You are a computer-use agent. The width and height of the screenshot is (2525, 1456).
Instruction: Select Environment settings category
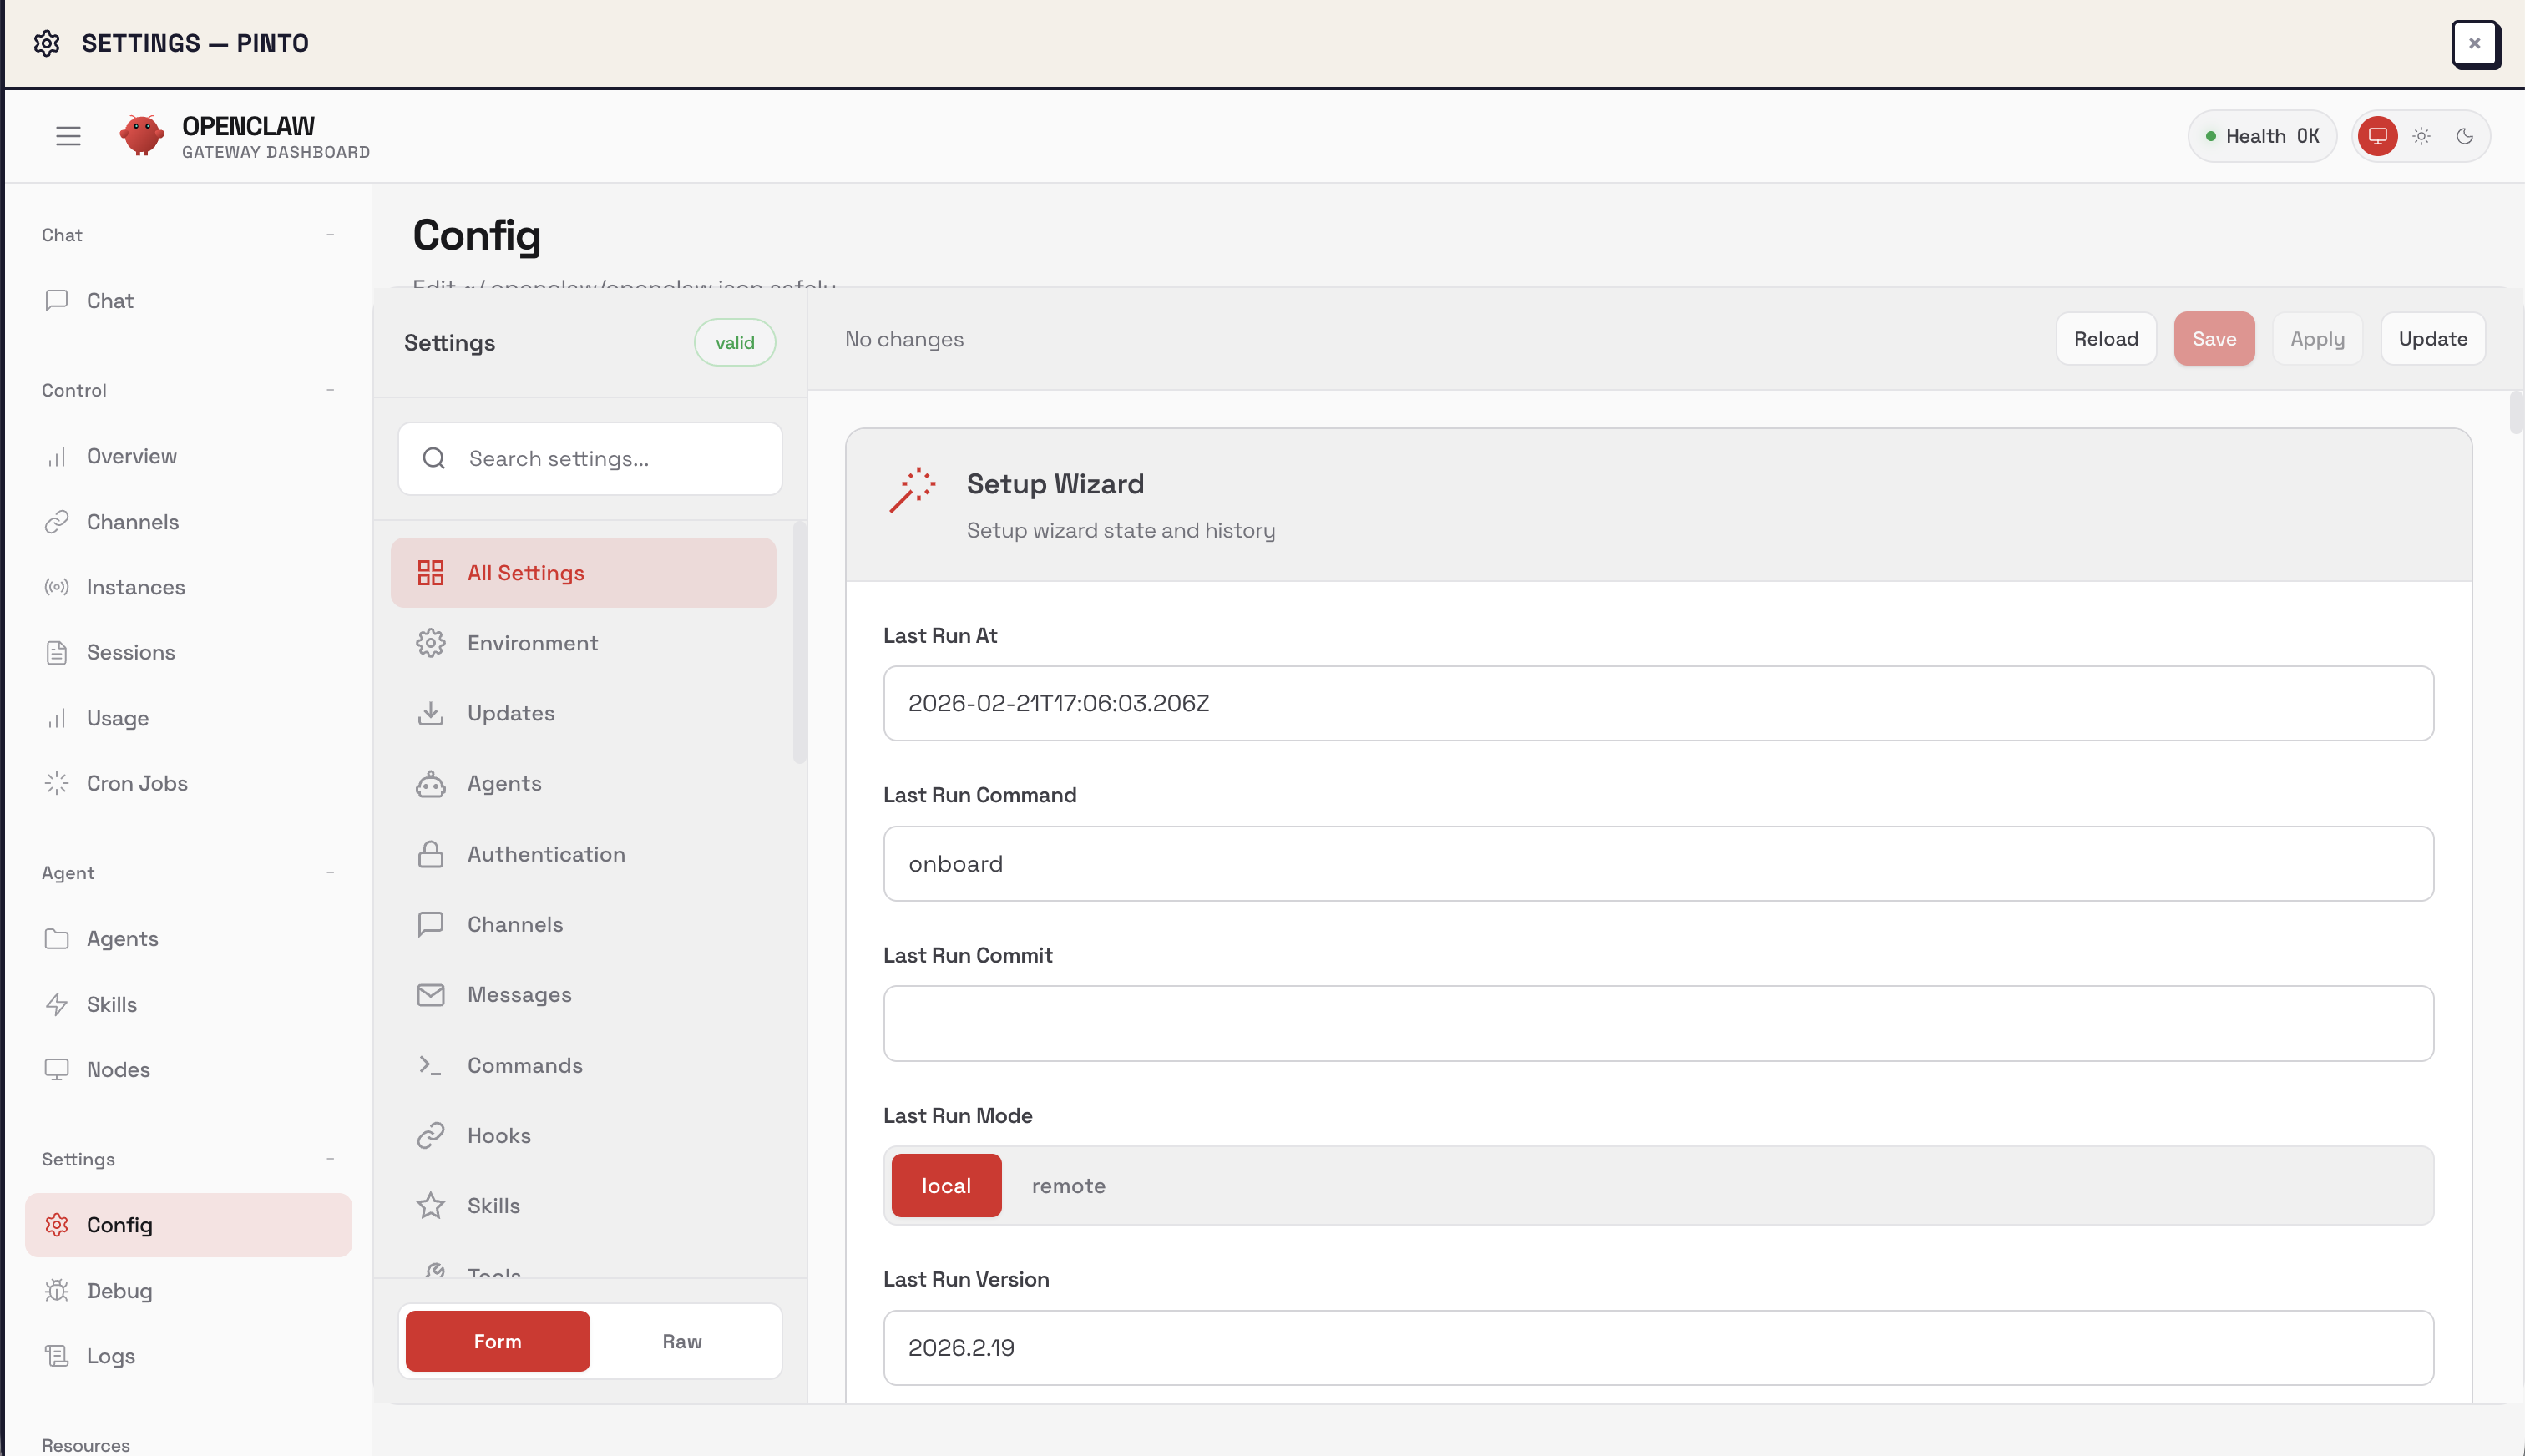(532, 643)
